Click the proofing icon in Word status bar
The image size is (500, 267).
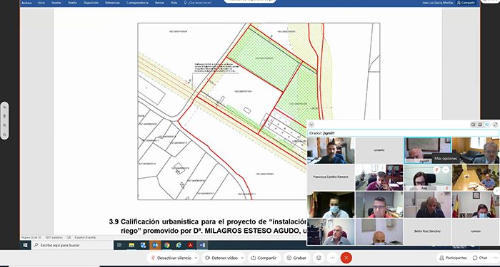click(x=69, y=237)
